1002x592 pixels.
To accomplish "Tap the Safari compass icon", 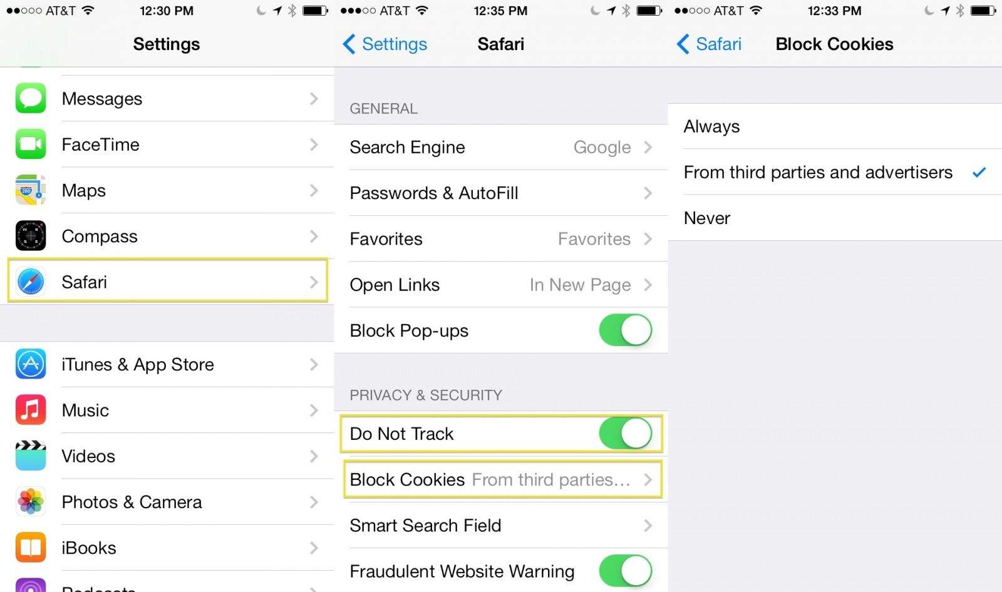I will [x=31, y=282].
